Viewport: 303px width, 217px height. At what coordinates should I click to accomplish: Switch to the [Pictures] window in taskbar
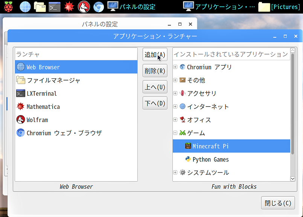click(279, 7)
